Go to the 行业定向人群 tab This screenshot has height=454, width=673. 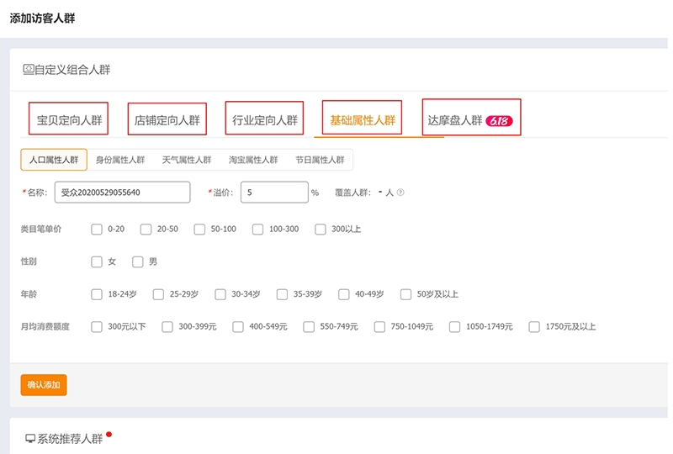(265, 120)
